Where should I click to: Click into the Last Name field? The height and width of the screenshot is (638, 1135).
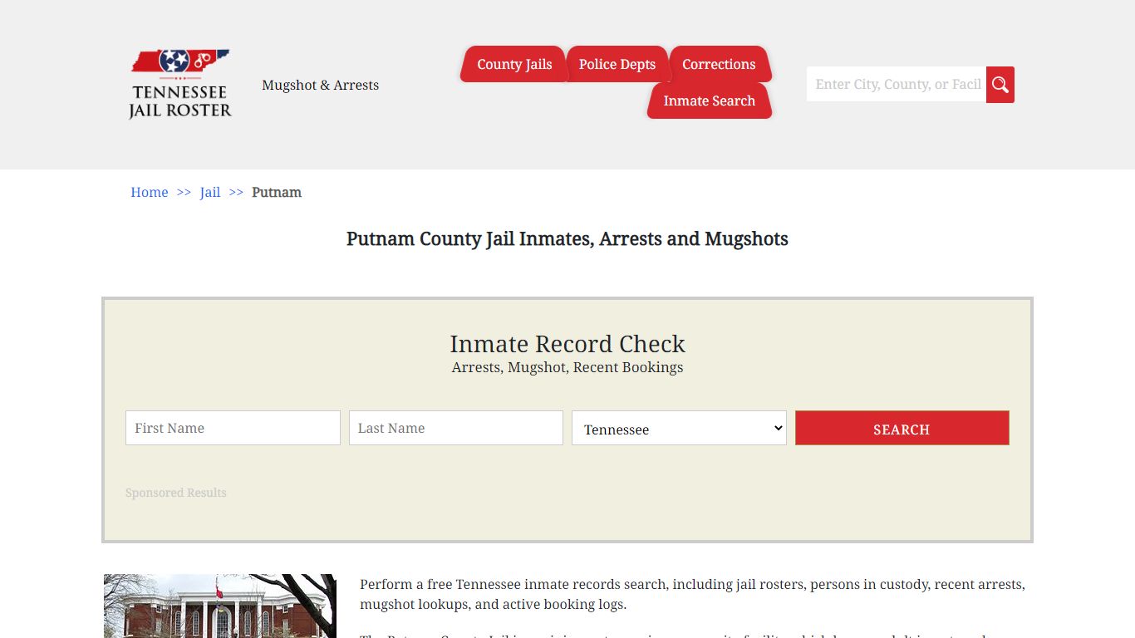pos(456,428)
